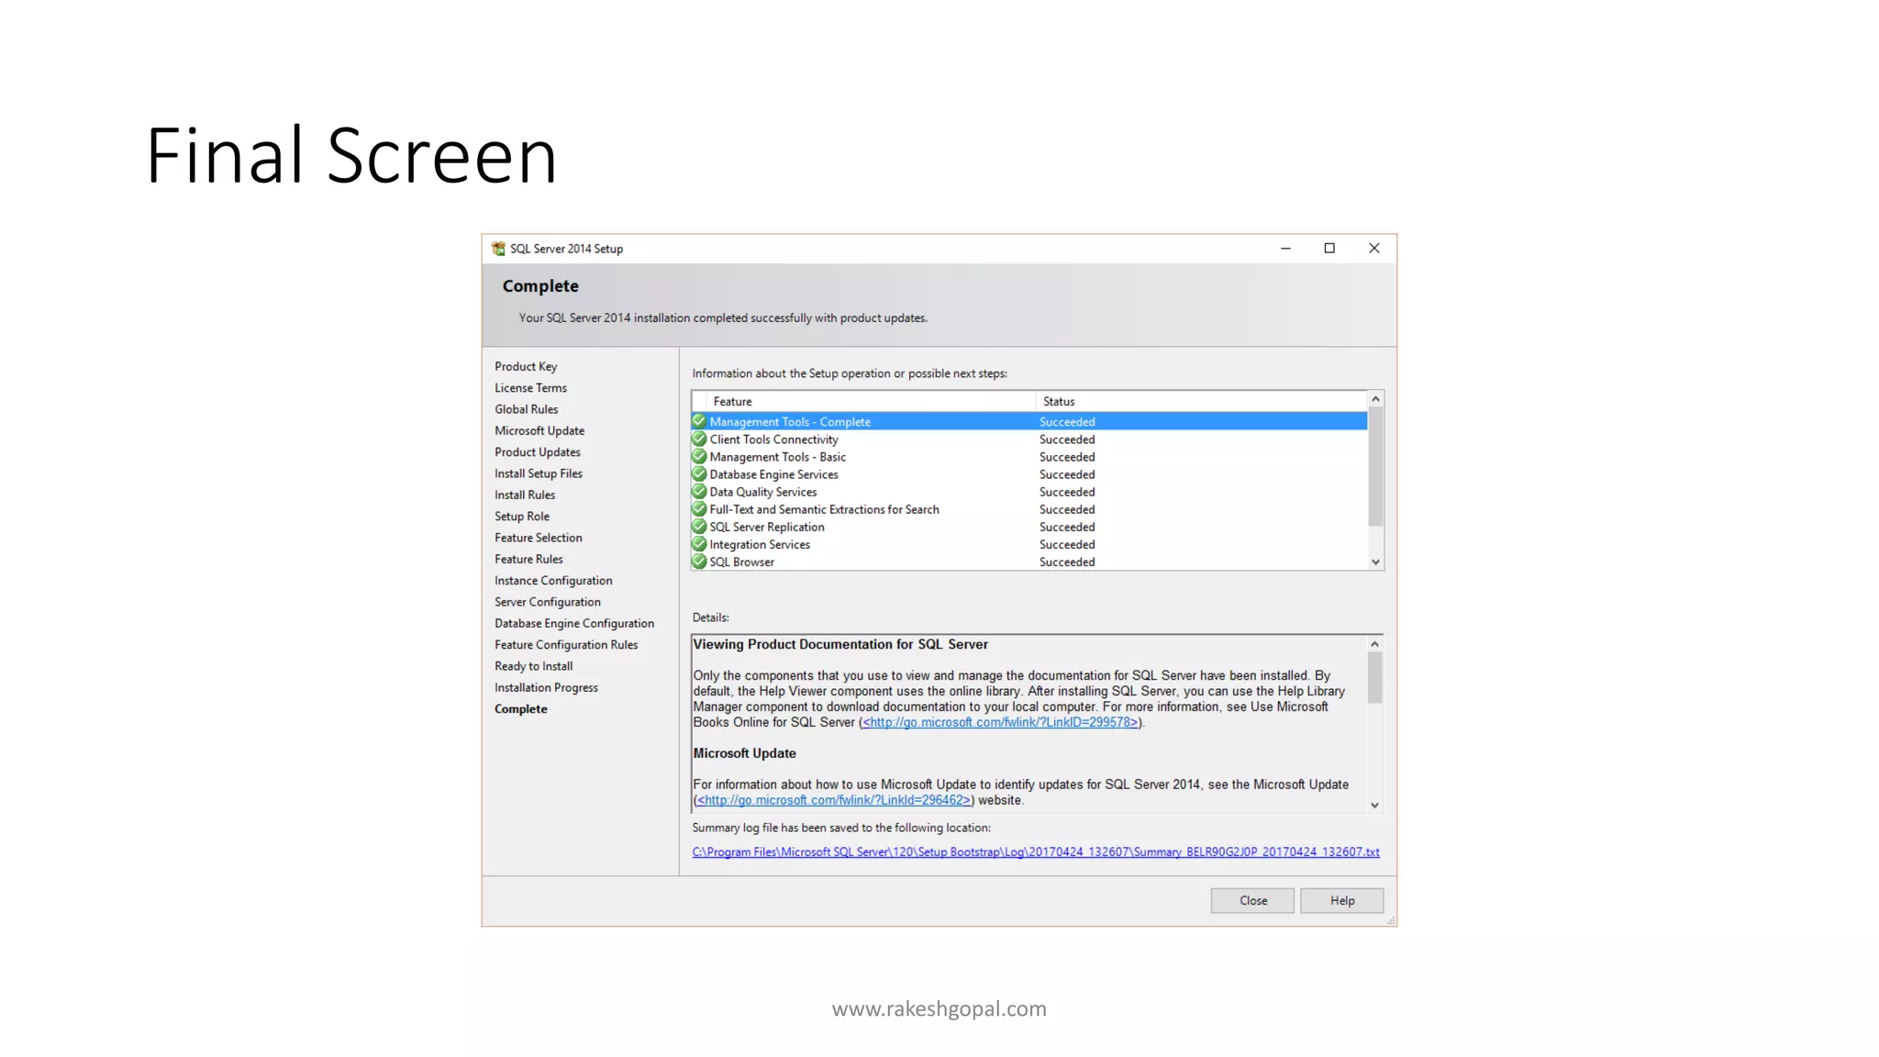Click the Help button
Viewport: 1879px width, 1057px height.
click(x=1341, y=900)
